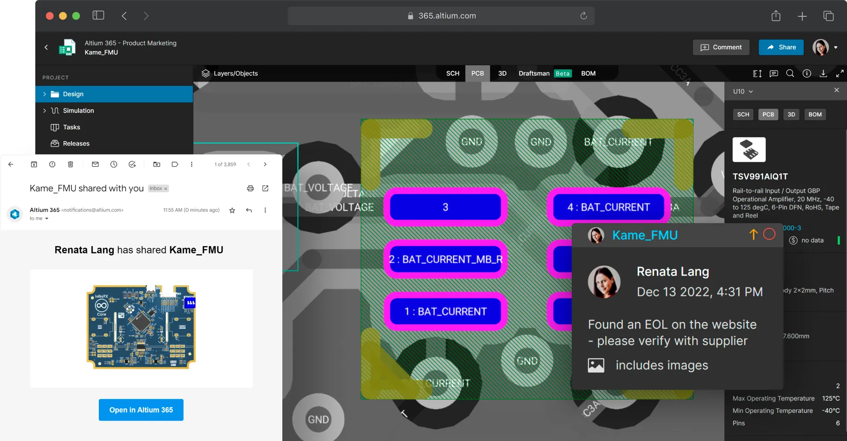The image size is (847, 441).
Task: Share the project via the Share button
Action: [x=780, y=47]
